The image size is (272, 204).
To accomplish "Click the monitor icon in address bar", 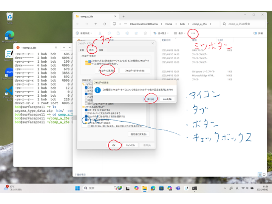I will [114, 24].
